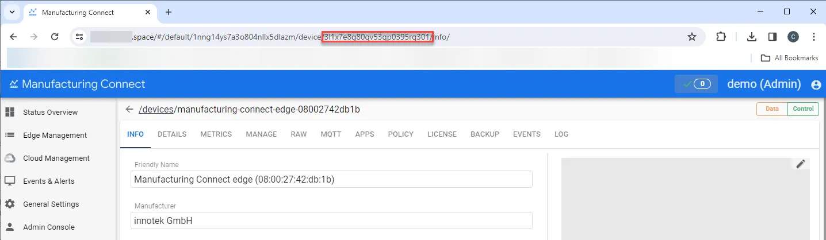Switch to the EVENTS tab
Screen dimensions: 826x240
pos(527,134)
